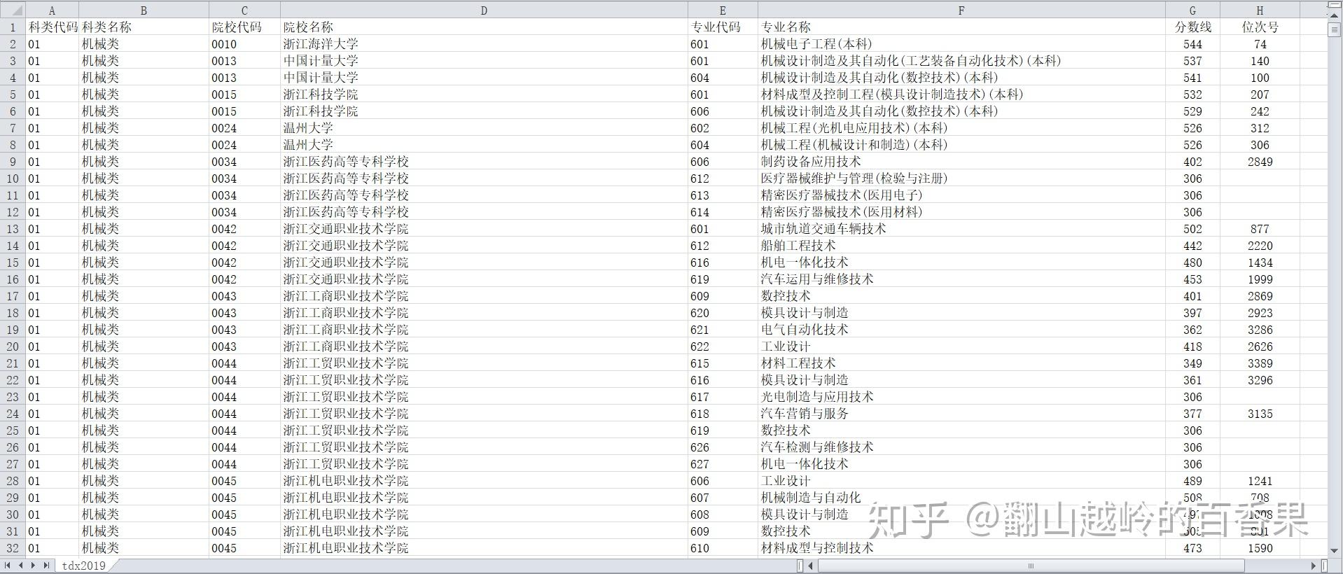The width and height of the screenshot is (1343, 574).
Task: Jump to the last sheet with the navigation arrow
Action: point(46,566)
